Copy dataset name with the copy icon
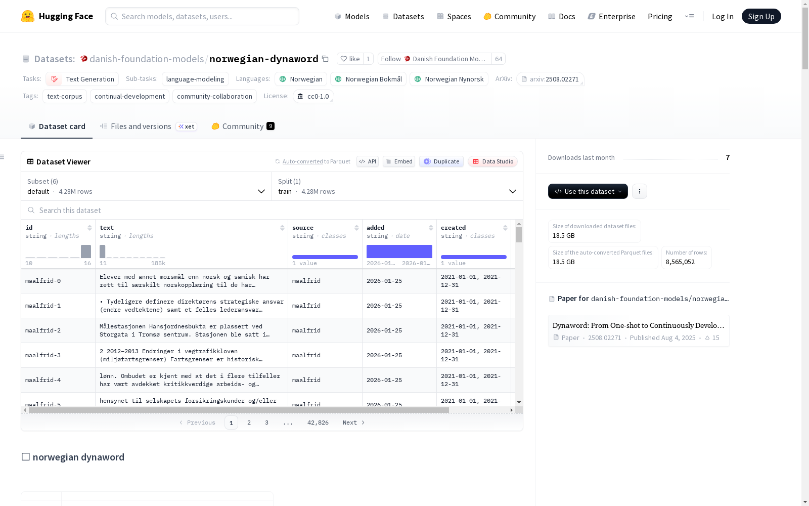This screenshot has height=506, width=809. click(x=326, y=59)
